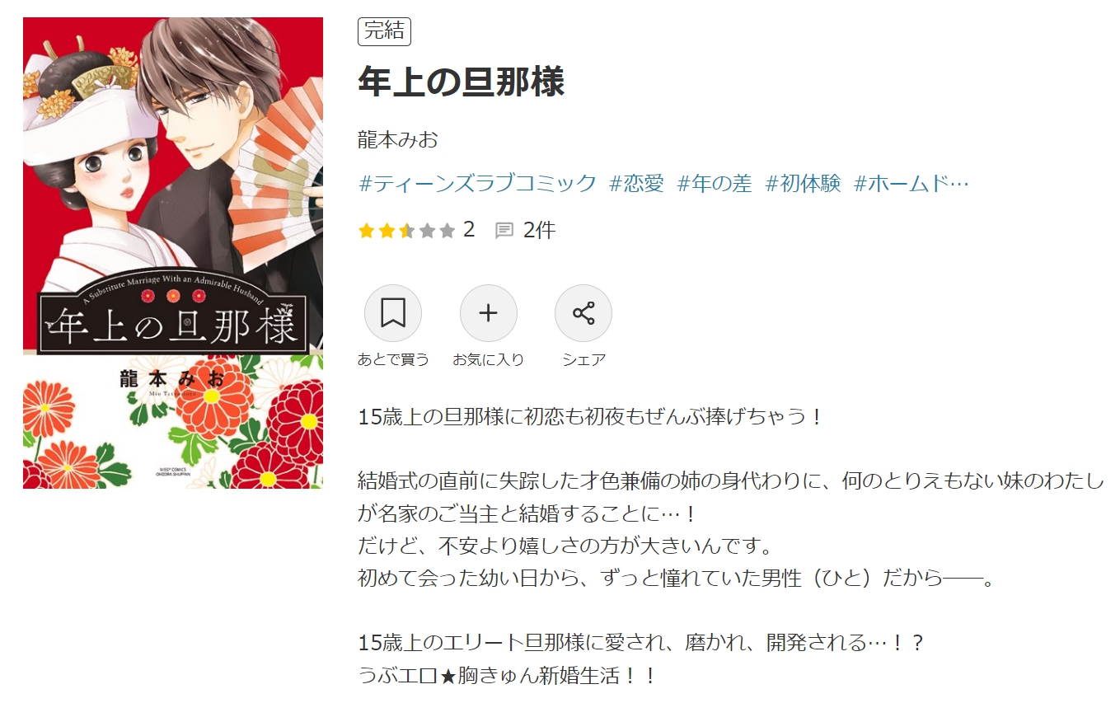
Task: Open the share icon button
Action: [583, 313]
